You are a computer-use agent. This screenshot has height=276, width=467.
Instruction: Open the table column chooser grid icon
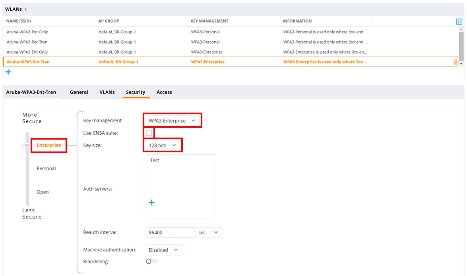coord(459,21)
